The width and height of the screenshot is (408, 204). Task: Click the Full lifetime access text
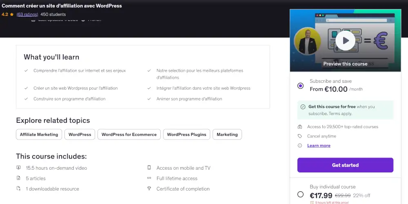click(177, 178)
